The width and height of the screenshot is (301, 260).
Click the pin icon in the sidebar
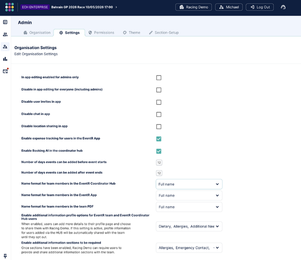pyautogui.click(x=5, y=256)
